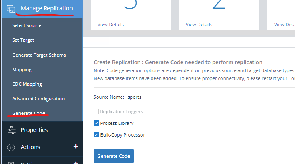This screenshot has width=295, height=164.
Task: Uncheck the Process Library checkbox
Action: (96, 123)
